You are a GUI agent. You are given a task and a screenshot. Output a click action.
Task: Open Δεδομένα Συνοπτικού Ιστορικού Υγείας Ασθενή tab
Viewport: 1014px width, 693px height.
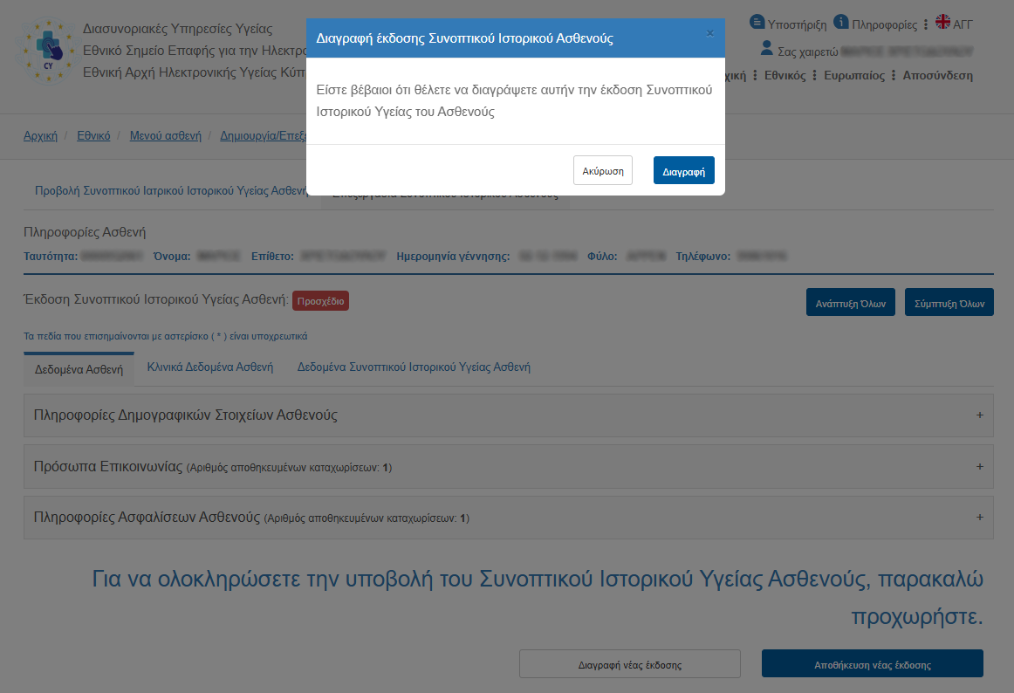click(414, 367)
